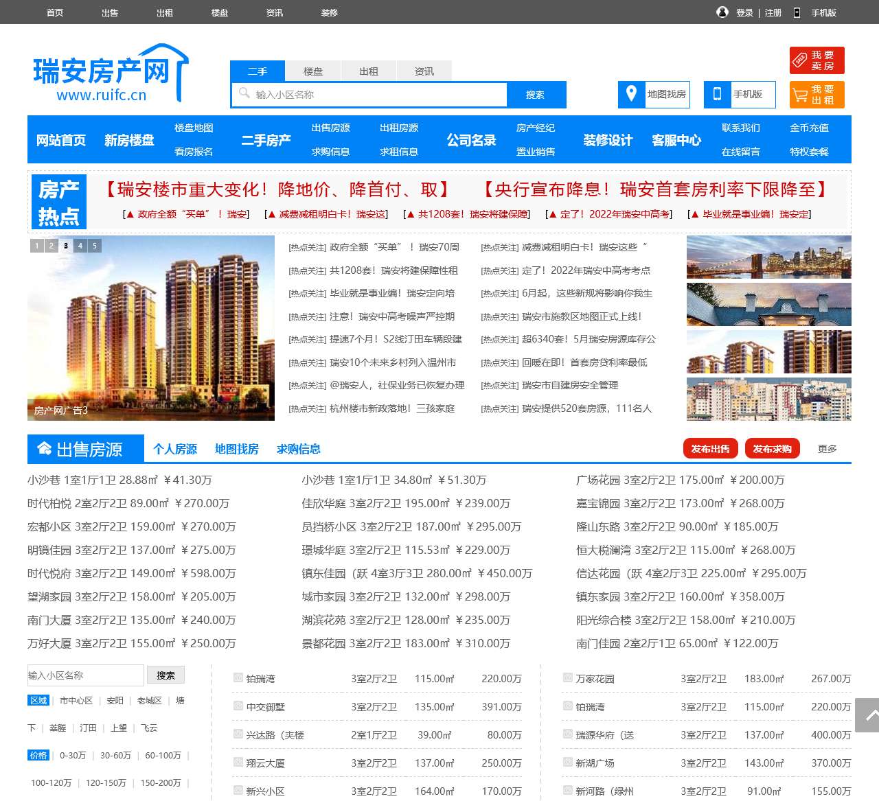Open the 个人房源 tab

175,449
